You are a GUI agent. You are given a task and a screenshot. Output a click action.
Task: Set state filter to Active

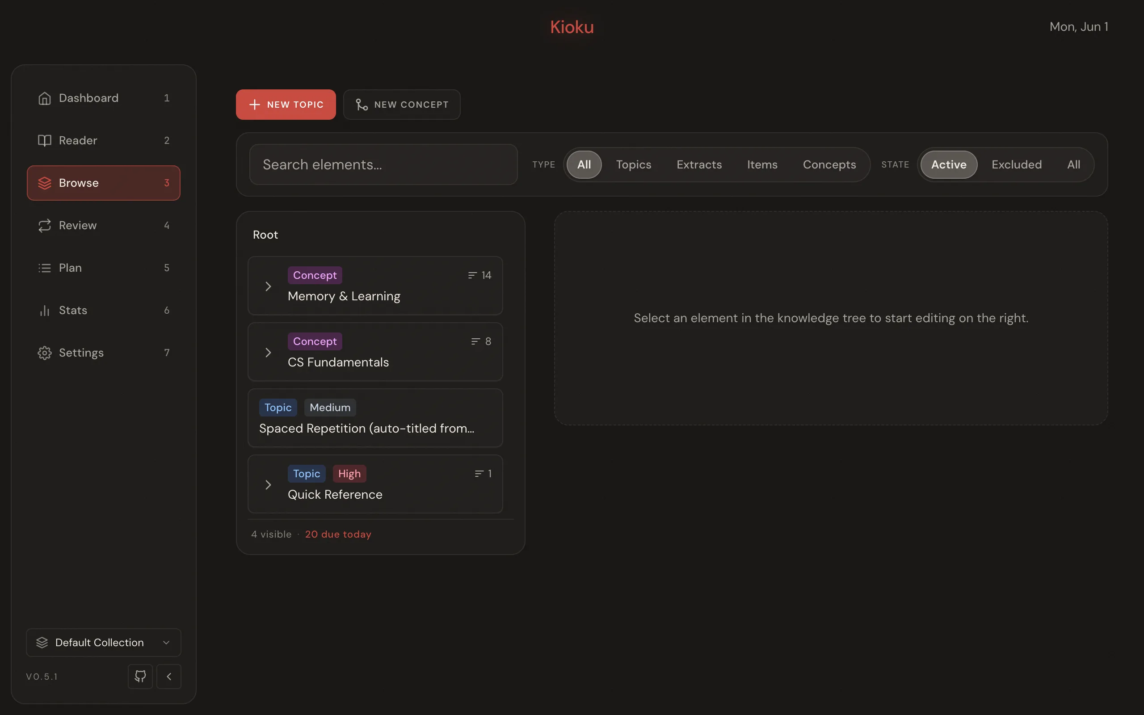[x=949, y=164]
